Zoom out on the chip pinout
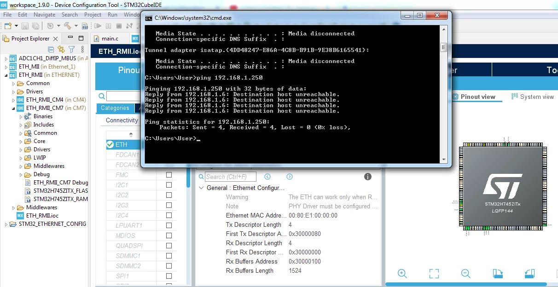 pos(465,274)
